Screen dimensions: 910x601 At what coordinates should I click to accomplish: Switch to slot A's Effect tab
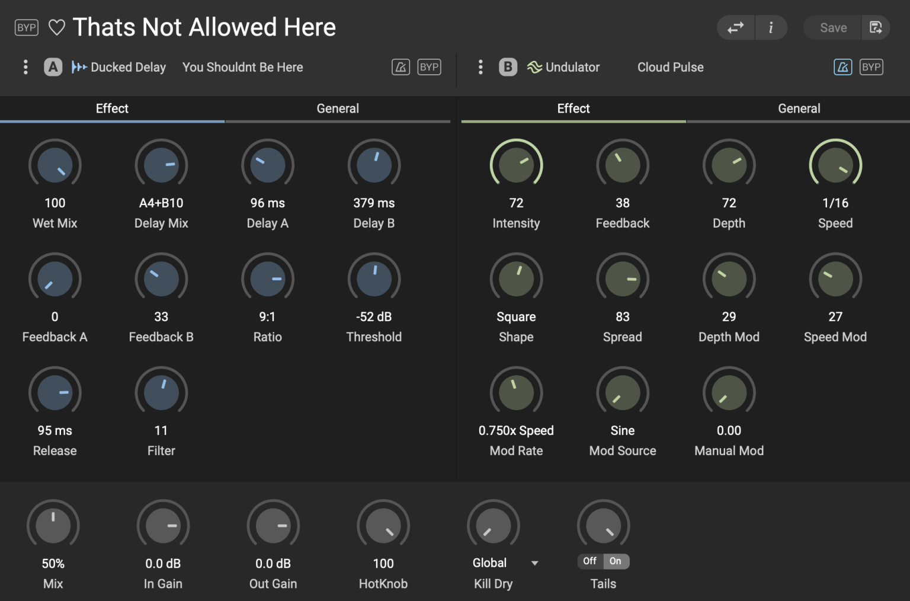pyautogui.click(x=113, y=109)
